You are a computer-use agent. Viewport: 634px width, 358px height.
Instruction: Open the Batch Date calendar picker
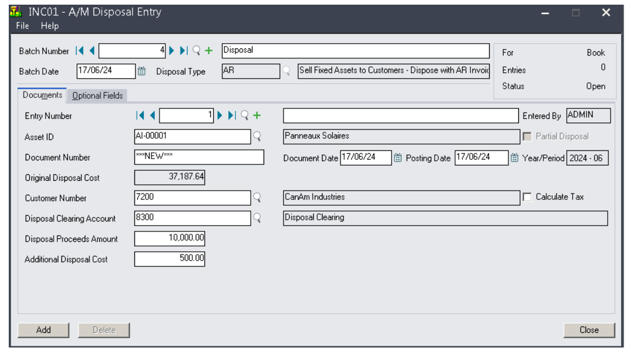pyautogui.click(x=141, y=72)
